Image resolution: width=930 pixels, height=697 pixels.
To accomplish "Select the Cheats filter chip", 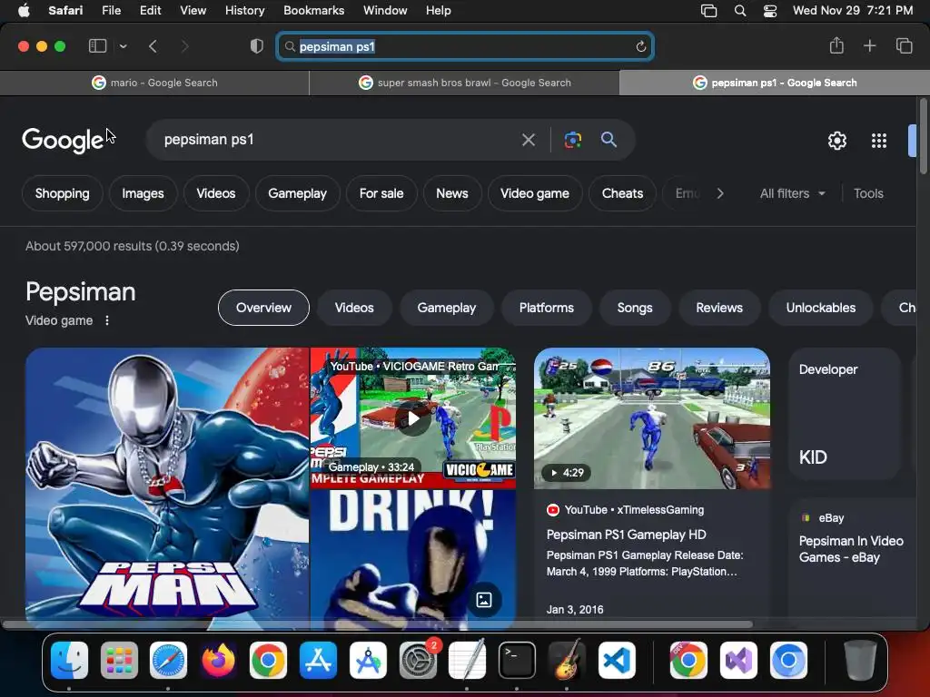I will (x=622, y=193).
